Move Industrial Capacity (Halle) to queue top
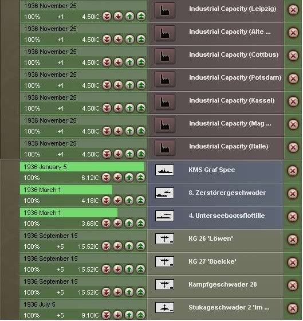The height and width of the screenshot is (321, 303). pyautogui.click(x=141, y=154)
